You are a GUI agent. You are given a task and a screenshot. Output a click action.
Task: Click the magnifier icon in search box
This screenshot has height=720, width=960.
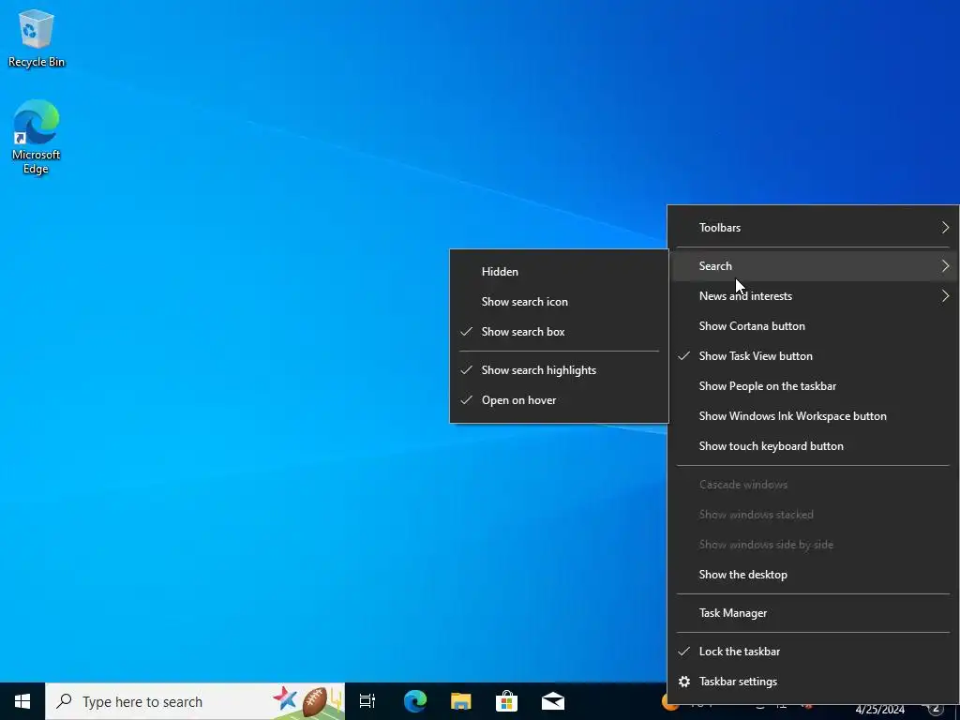point(64,701)
